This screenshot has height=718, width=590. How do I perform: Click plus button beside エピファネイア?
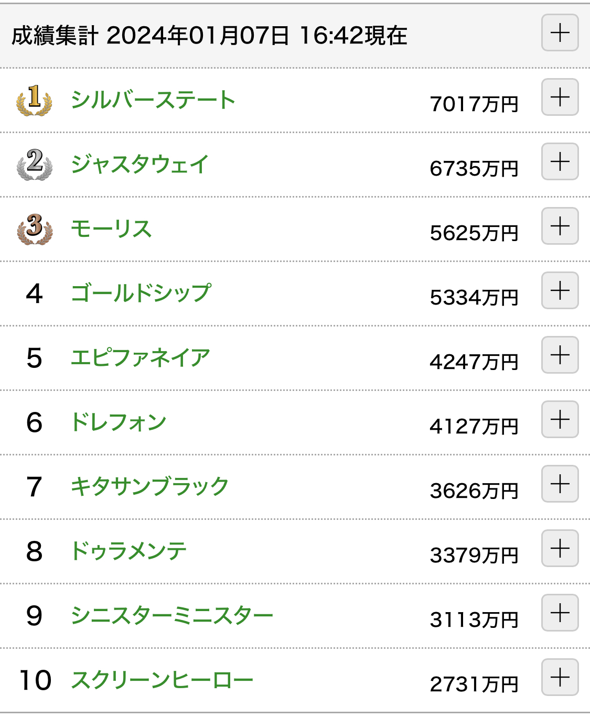560,355
